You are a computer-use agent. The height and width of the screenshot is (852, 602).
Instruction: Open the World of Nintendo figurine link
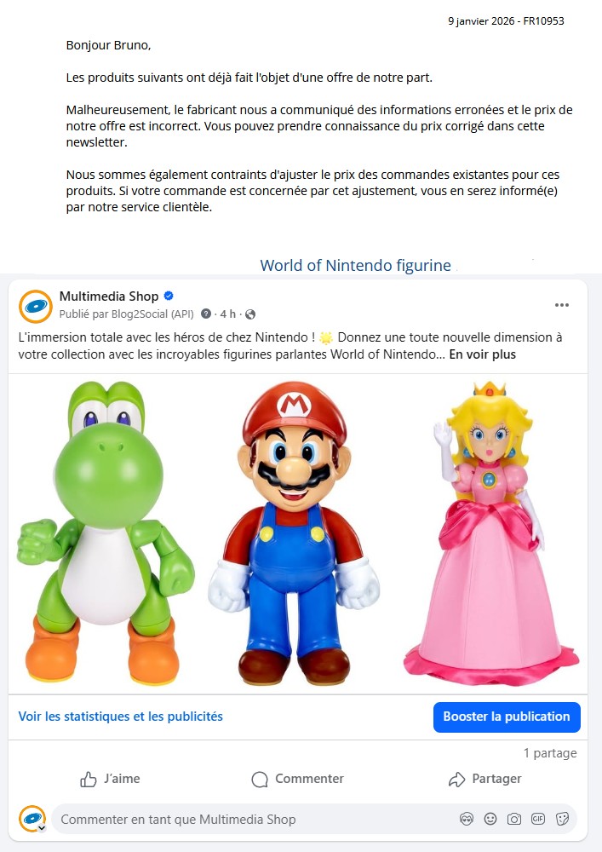tap(356, 265)
